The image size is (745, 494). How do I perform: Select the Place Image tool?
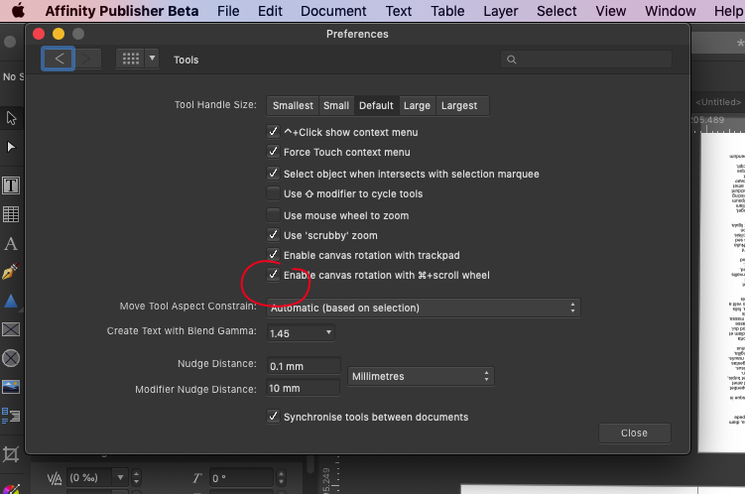[11, 387]
